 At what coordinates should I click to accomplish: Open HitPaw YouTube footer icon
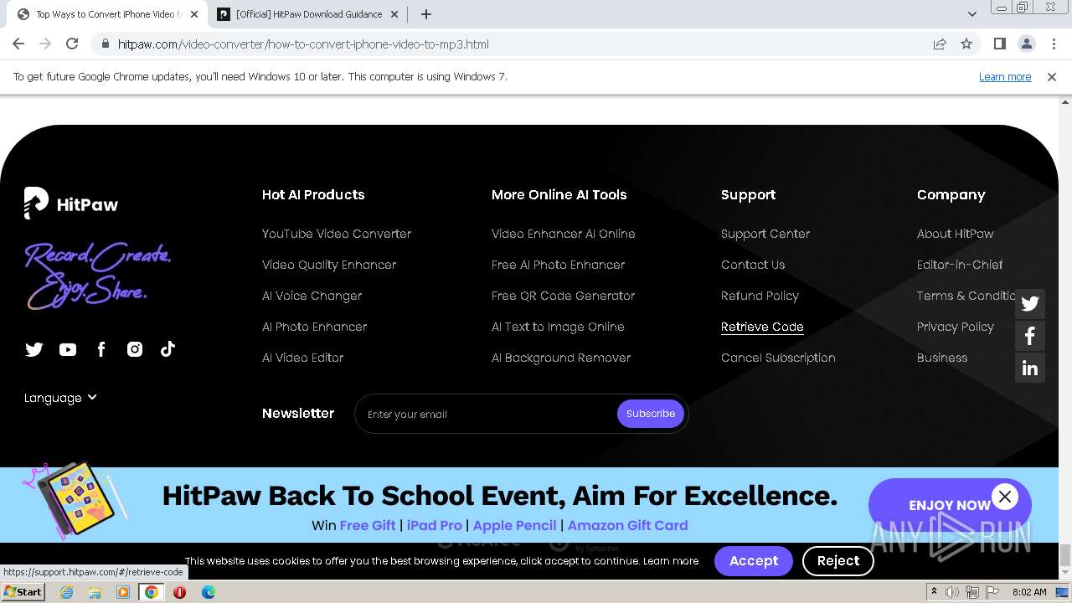(x=68, y=349)
